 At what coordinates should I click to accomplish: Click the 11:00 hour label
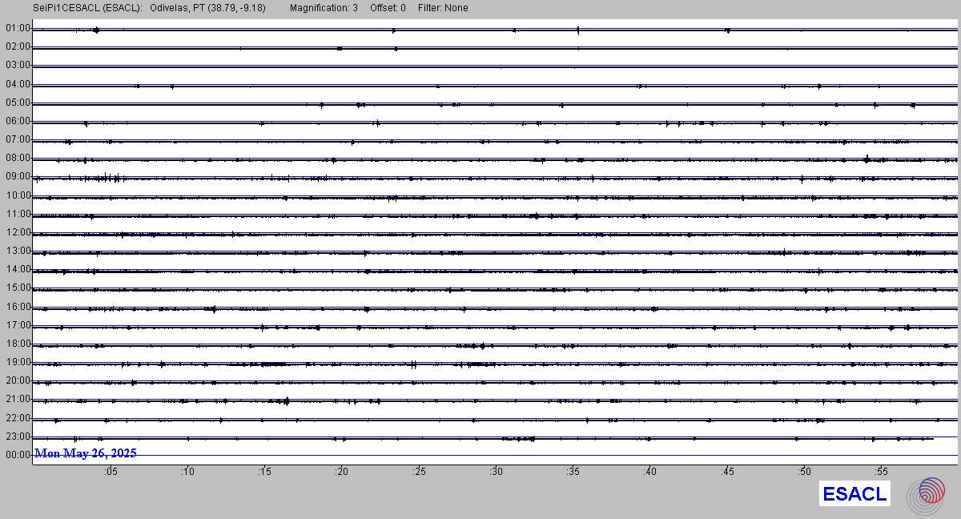pyautogui.click(x=18, y=214)
